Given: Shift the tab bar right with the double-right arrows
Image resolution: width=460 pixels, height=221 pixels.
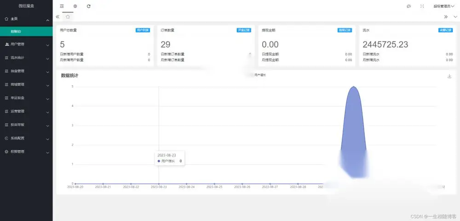Looking at the screenshot, I should 446,17.
